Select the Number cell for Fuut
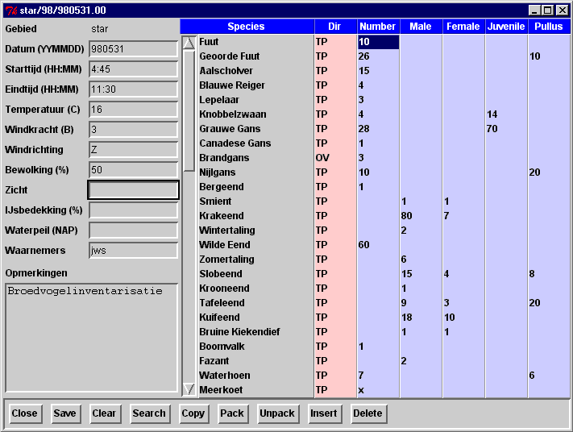This screenshot has width=573, height=432. pos(378,42)
